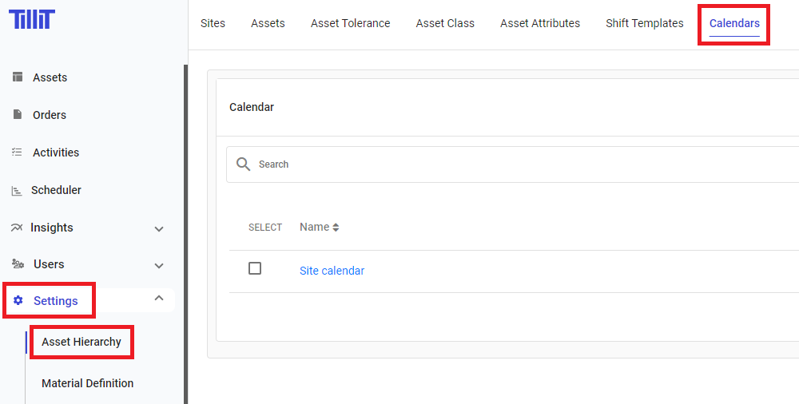Viewport: 799px width, 404px height.
Task: Expand the Users menu chevron
Action: (x=159, y=265)
